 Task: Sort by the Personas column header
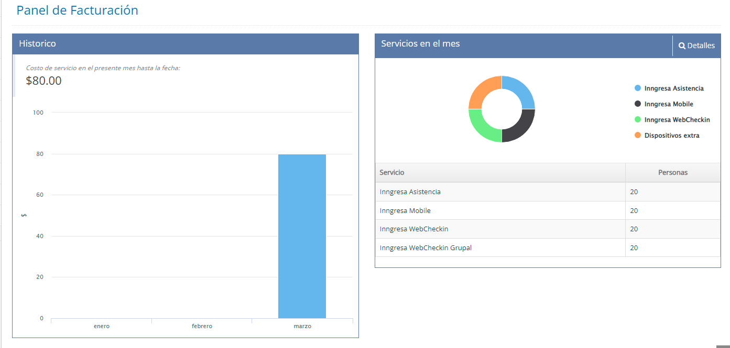672,173
